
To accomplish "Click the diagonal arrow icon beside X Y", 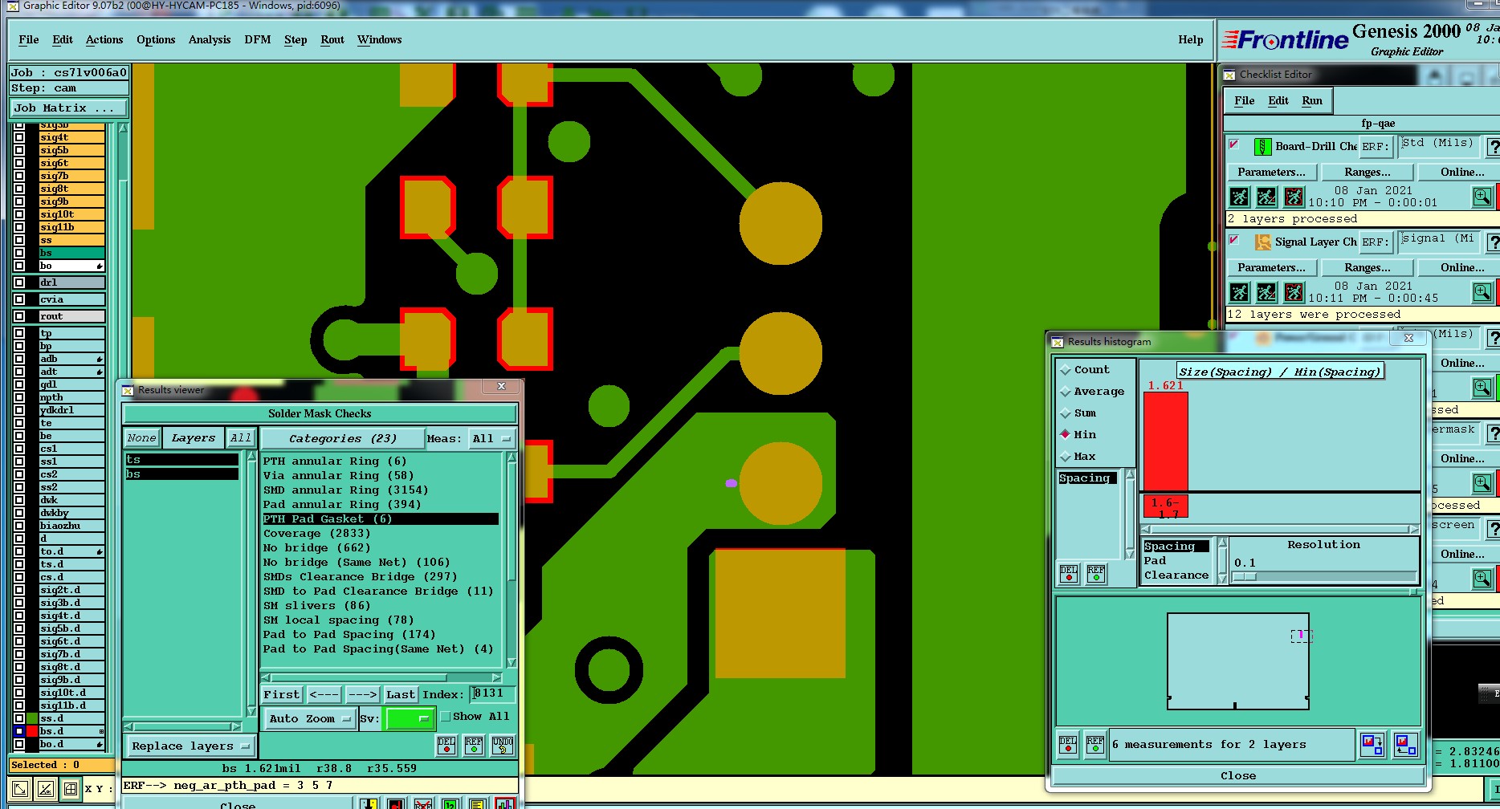I will pos(20,789).
